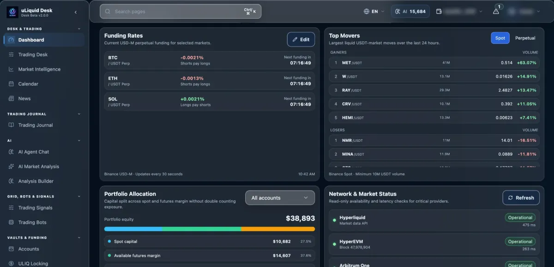This screenshot has width=554, height=267.
Task: Open the EN language dropdown
Action: [x=374, y=12]
